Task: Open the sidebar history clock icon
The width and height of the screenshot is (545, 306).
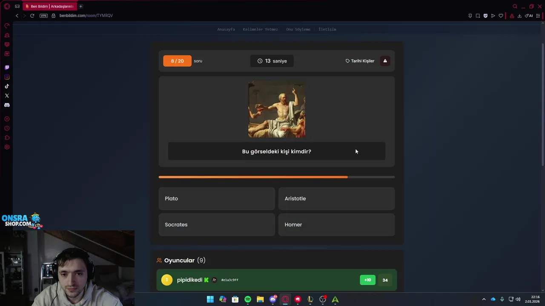Action: coord(7,128)
